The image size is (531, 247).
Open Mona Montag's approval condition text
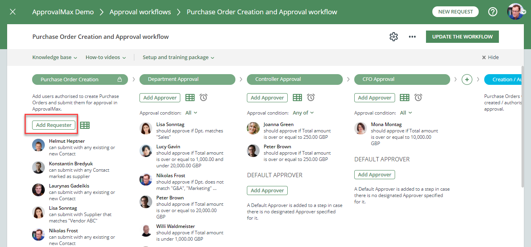coord(405,137)
